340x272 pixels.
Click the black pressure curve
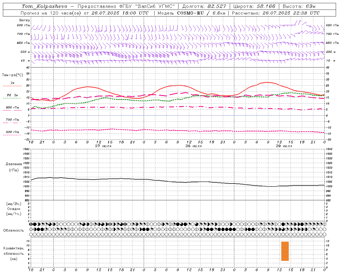click(x=178, y=182)
